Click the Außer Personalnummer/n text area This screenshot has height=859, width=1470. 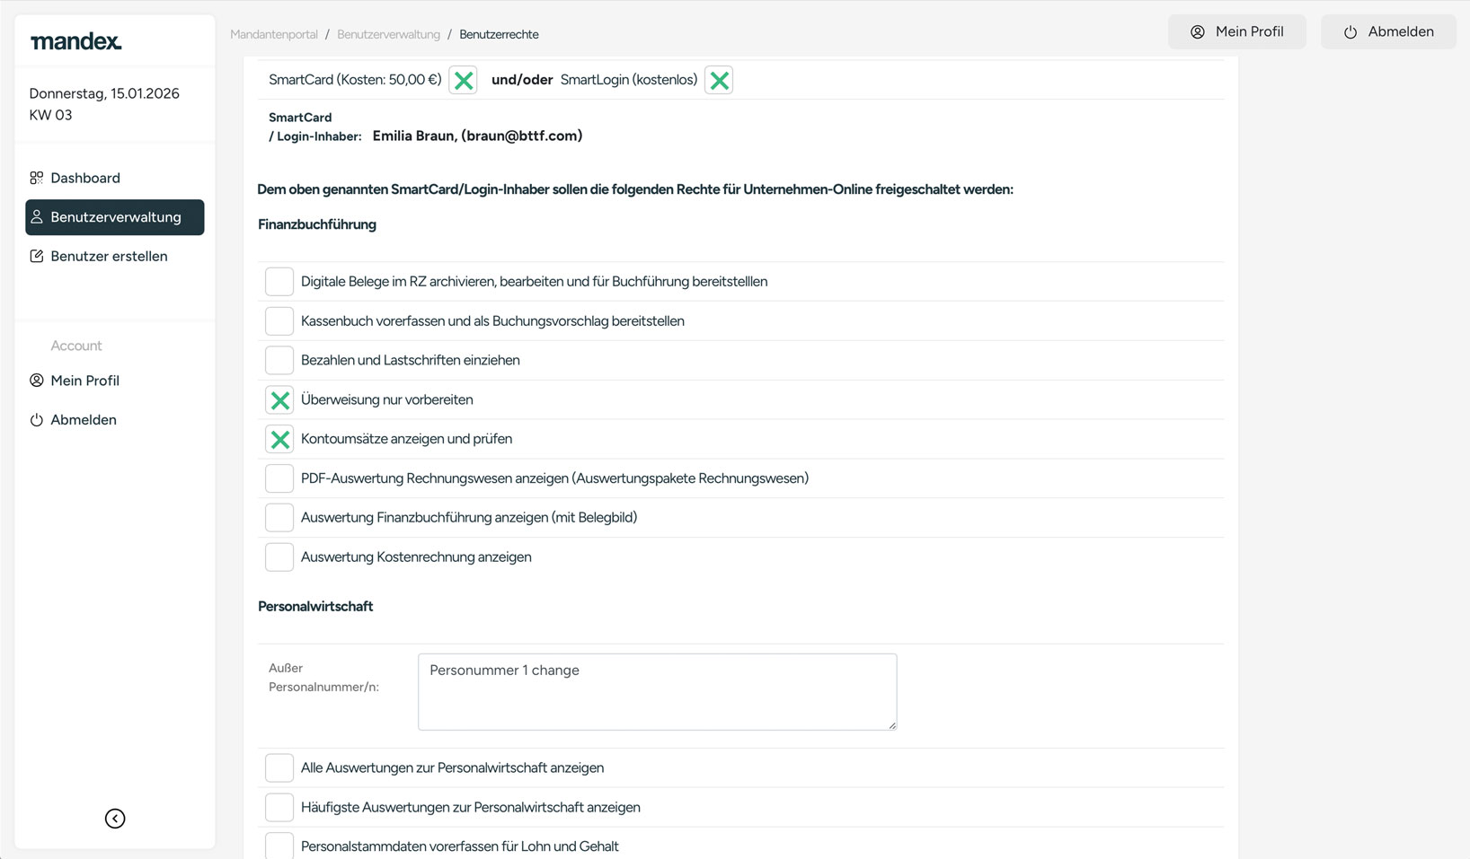tap(657, 692)
